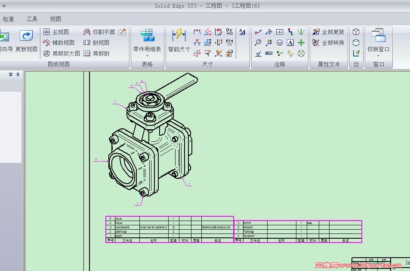The width and height of the screenshot is (410, 271).
Task: Click the attach dimension cursor icon
Action: [219, 43]
